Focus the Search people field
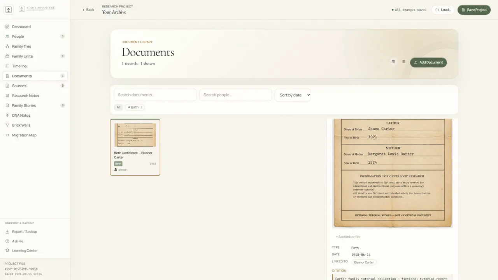 tap(236, 95)
